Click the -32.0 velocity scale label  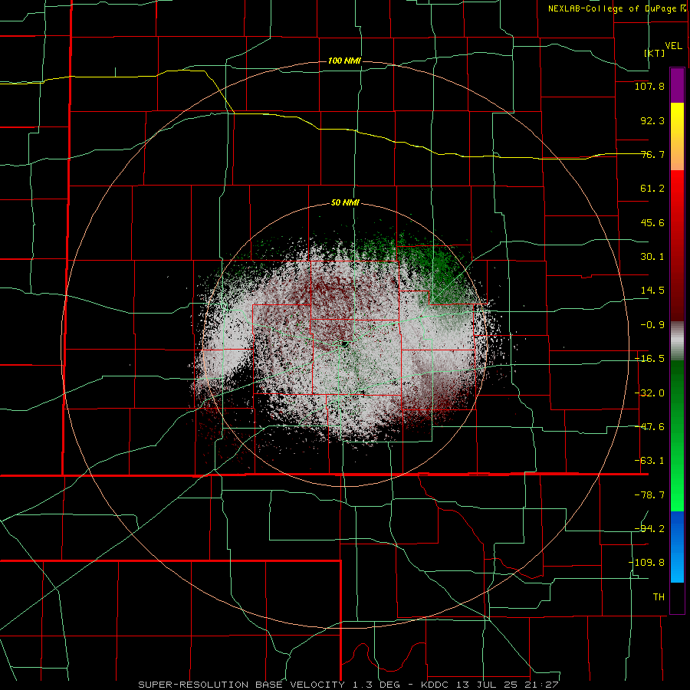(x=649, y=393)
